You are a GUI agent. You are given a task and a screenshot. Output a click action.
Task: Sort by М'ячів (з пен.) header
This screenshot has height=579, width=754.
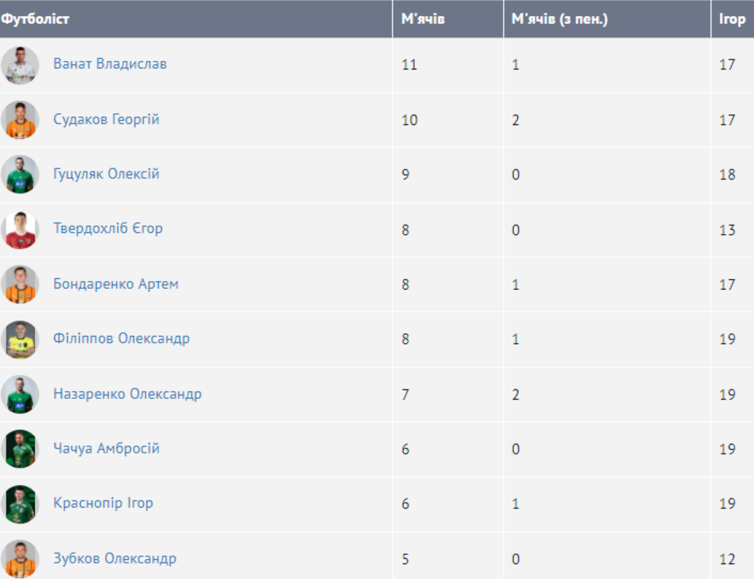coord(559,19)
